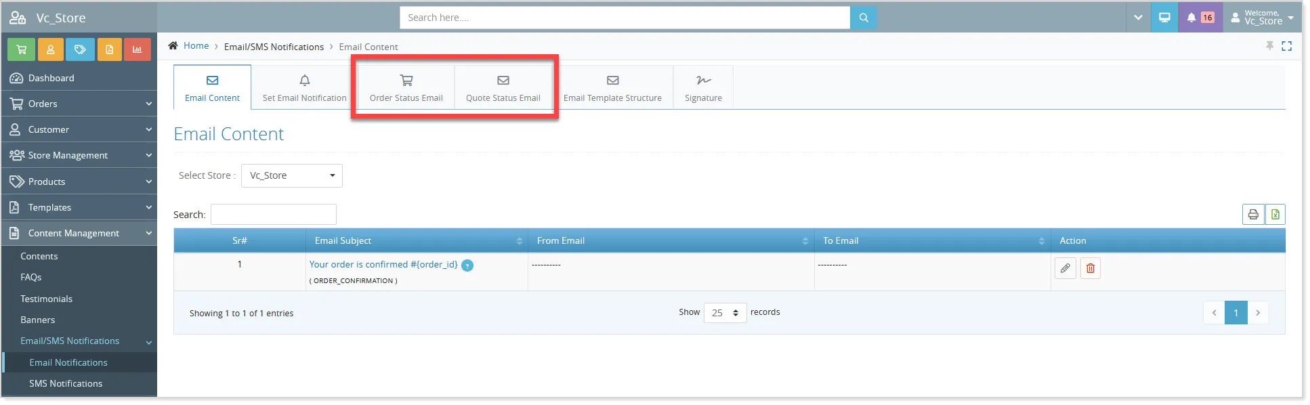1310x405 pixels.
Task: Click the print icon above the table
Action: pos(1253,214)
